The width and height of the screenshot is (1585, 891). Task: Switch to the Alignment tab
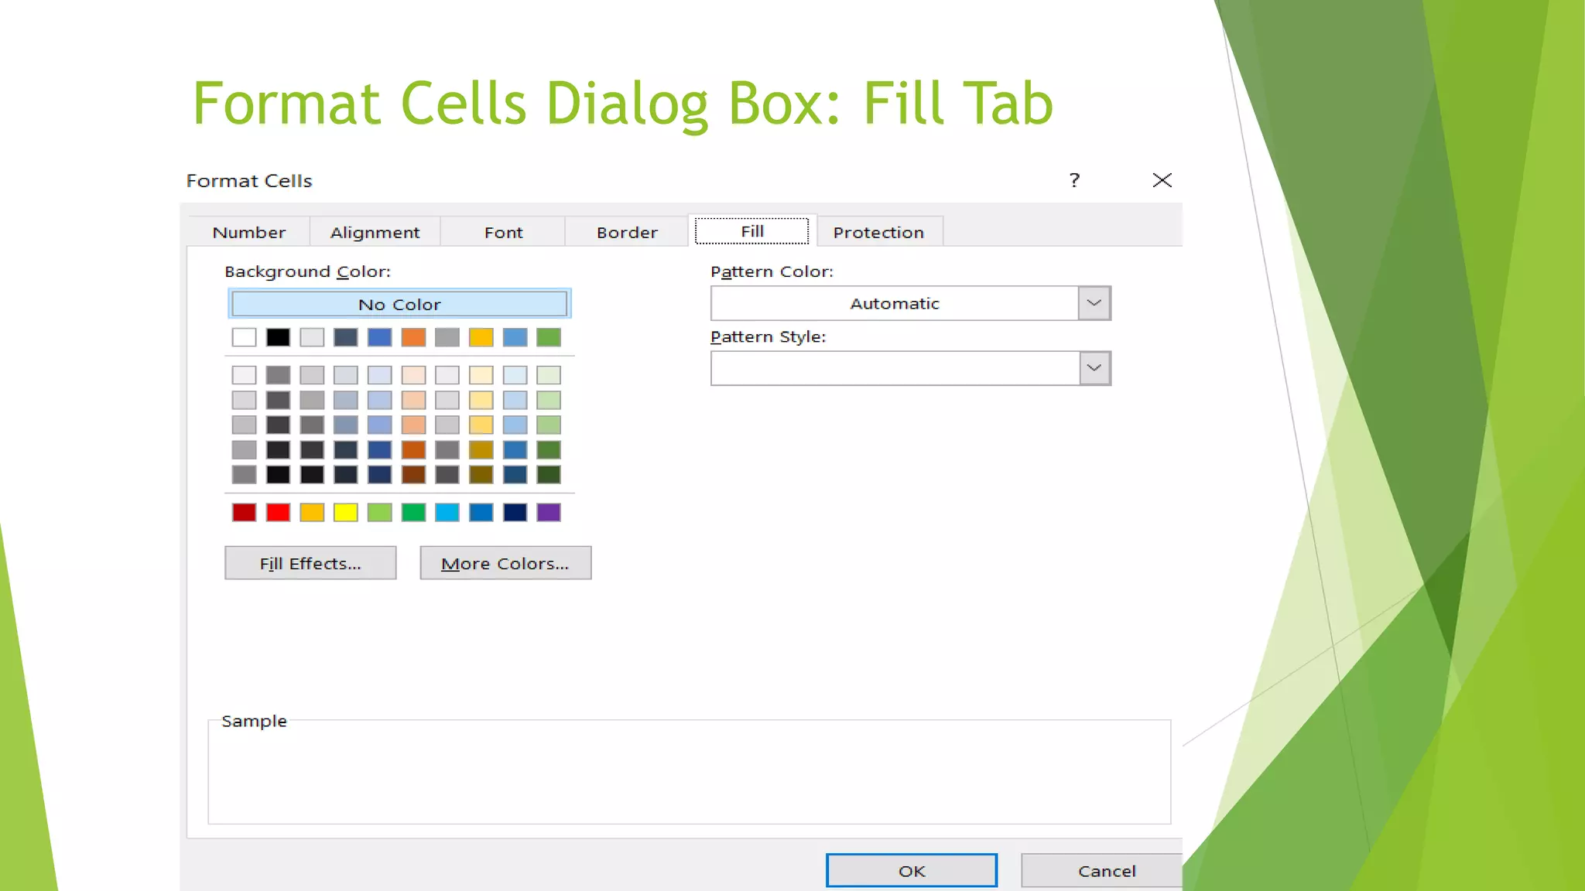coord(375,232)
